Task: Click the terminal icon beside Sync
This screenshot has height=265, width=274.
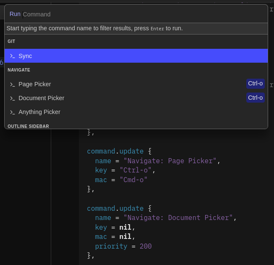Action: click(x=13, y=56)
